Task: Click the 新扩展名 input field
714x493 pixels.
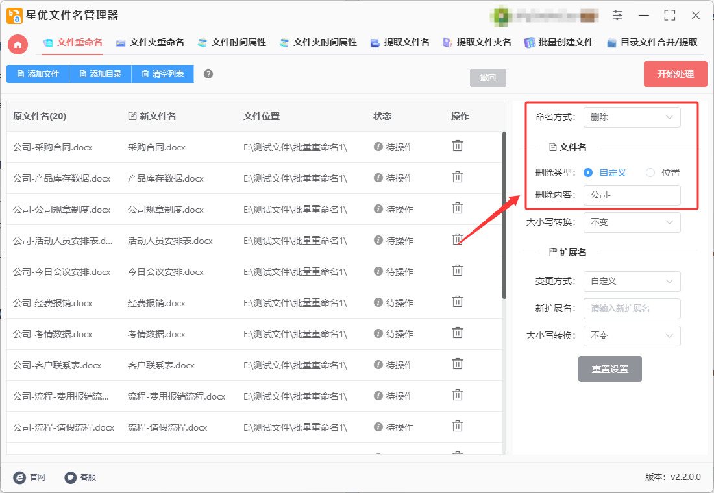Action: [x=632, y=309]
